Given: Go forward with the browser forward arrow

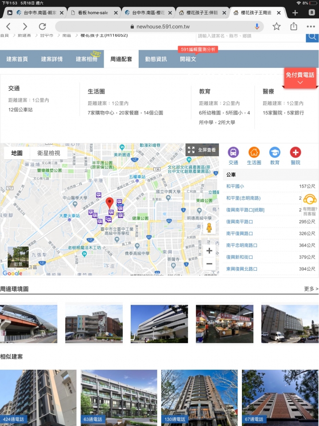Looking at the screenshot, I should pyautogui.click(x=25, y=26).
